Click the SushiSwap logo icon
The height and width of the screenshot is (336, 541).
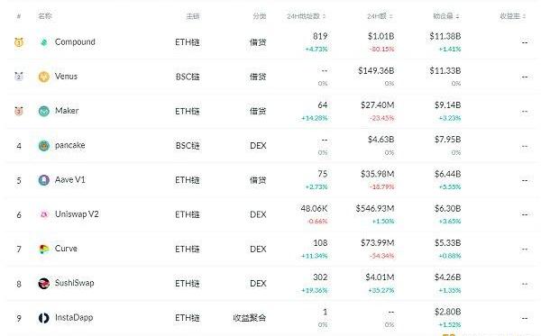[x=44, y=283]
